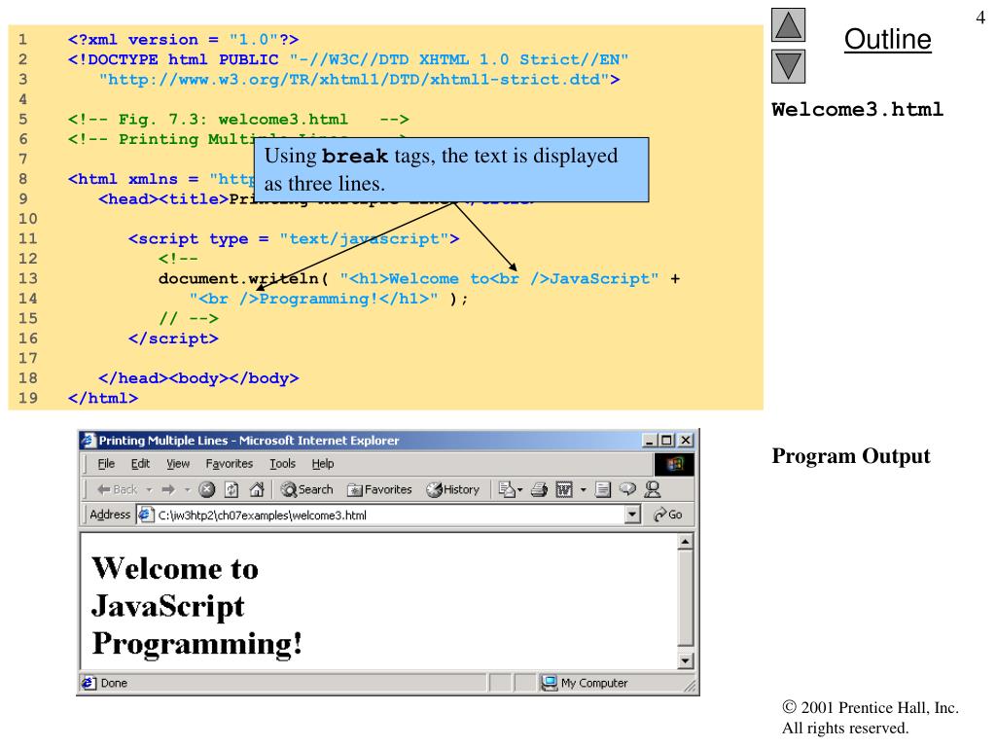Click the 'Welcome3.html' label
The width and height of the screenshot is (996, 747).
858,109
